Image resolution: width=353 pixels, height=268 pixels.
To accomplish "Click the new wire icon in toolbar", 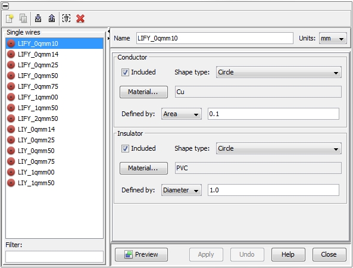I will [10, 18].
